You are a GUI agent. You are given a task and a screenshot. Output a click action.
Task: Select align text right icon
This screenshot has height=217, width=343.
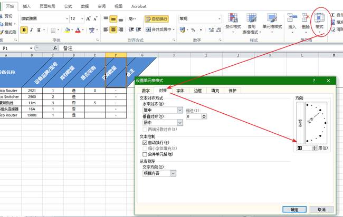click(x=121, y=29)
